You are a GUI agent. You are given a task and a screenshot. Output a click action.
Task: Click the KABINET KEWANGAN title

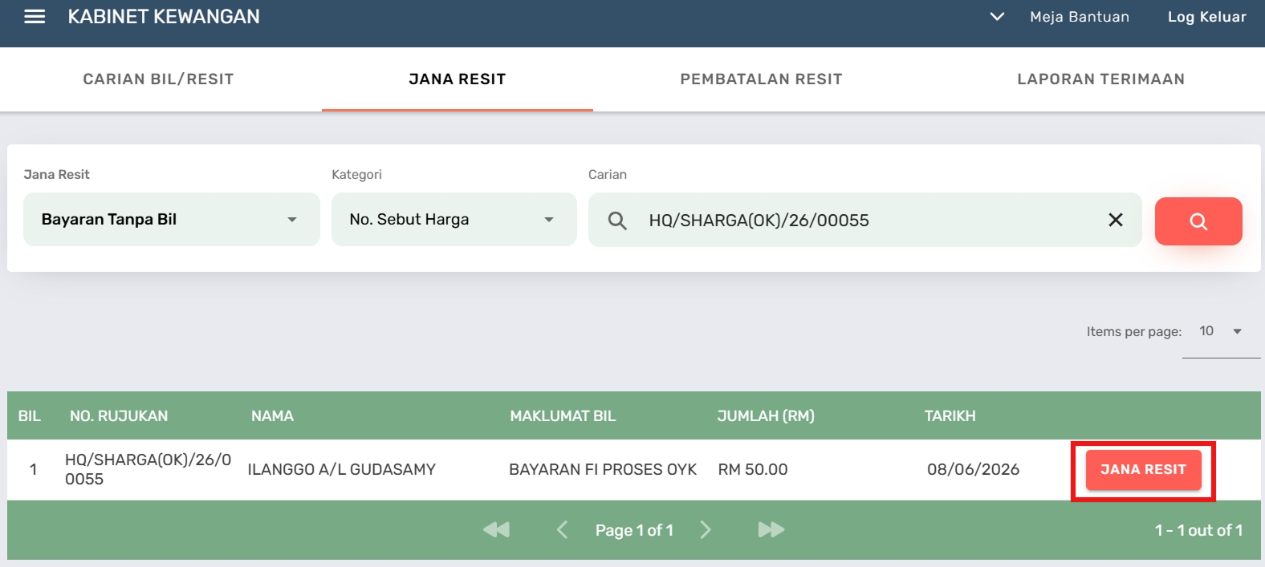(x=164, y=17)
